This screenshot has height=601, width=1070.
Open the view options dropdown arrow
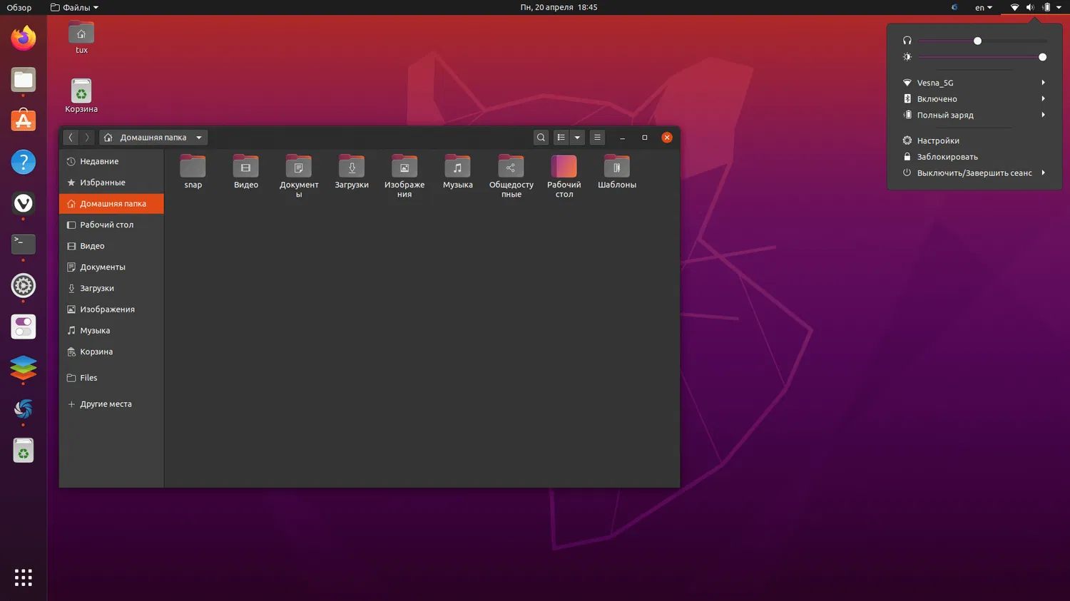click(577, 138)
